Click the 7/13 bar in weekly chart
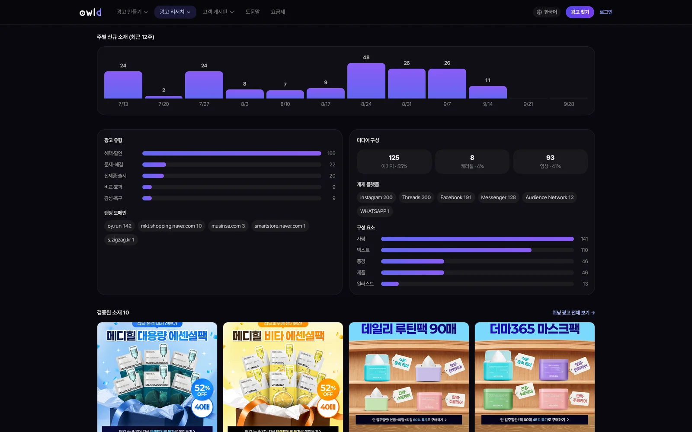The image size is (692, 432). point(123,85)
